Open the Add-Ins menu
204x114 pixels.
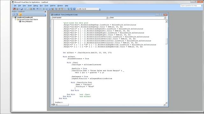(x=53, y=6)
